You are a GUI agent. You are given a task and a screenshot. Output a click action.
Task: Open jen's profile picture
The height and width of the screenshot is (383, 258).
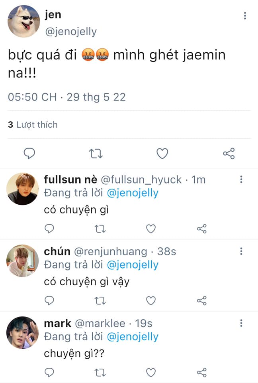click(x=24, y=22)
